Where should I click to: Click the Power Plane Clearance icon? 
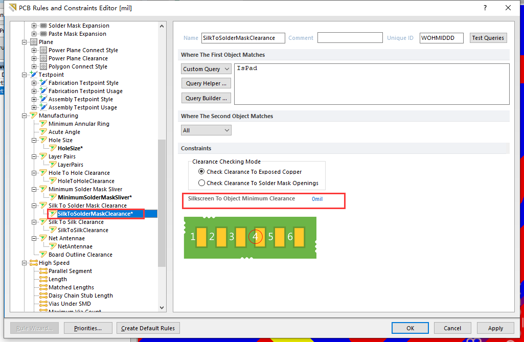(x=43, y=58)
